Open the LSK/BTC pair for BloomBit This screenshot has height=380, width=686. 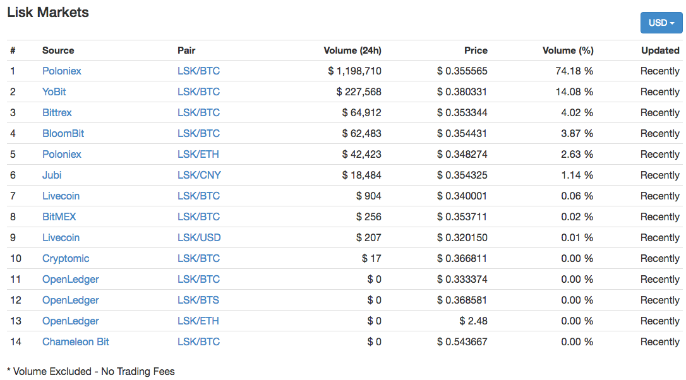(198, 133)
